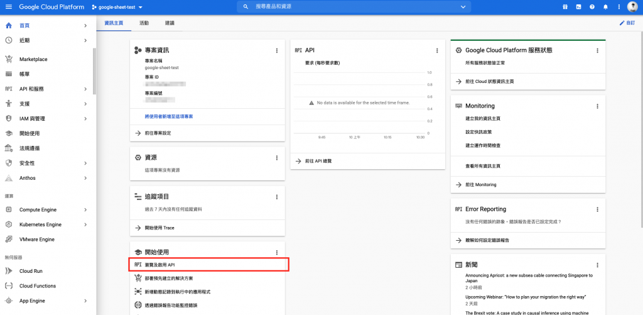Expand 首頁 submenu chevron

(85, 25)
